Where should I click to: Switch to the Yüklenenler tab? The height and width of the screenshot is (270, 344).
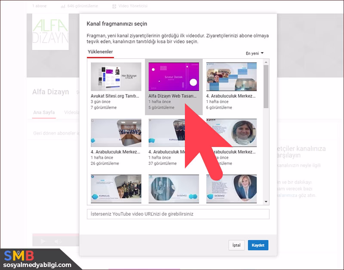point(100,52)
